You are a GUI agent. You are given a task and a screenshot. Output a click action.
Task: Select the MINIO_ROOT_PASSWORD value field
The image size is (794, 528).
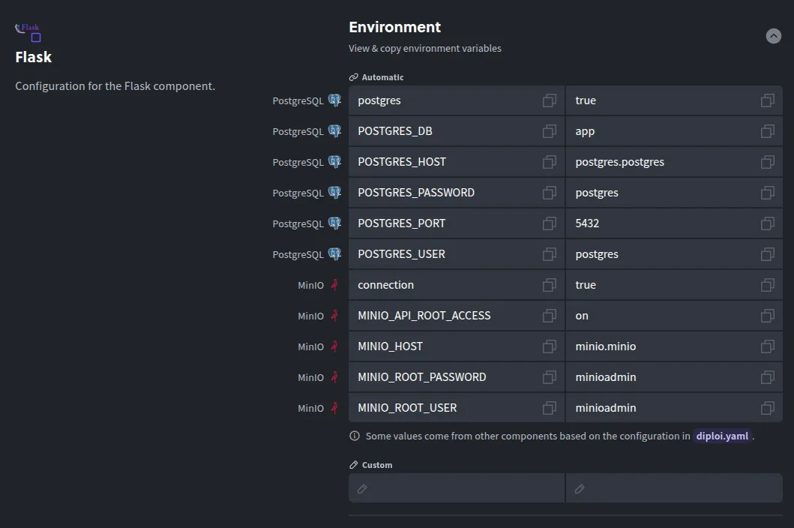point(660,377)
